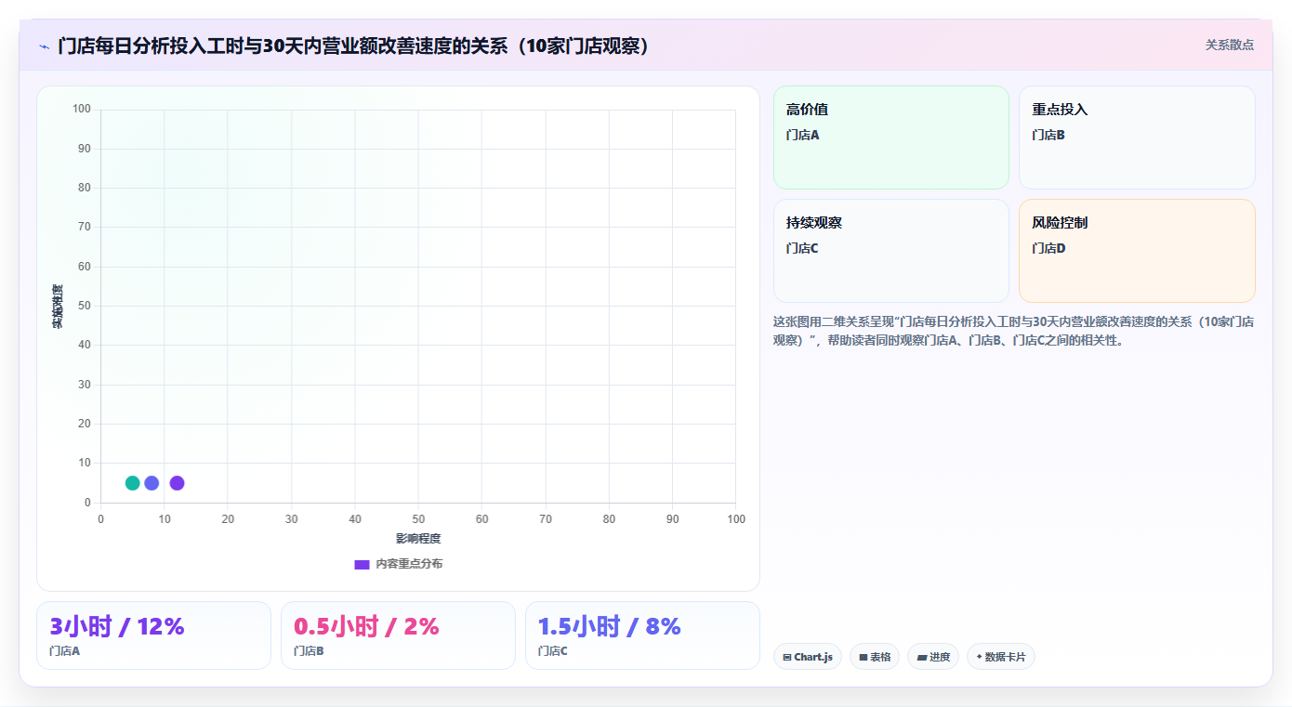Click the 关系散点 label in header

[x=1230, y=45]
